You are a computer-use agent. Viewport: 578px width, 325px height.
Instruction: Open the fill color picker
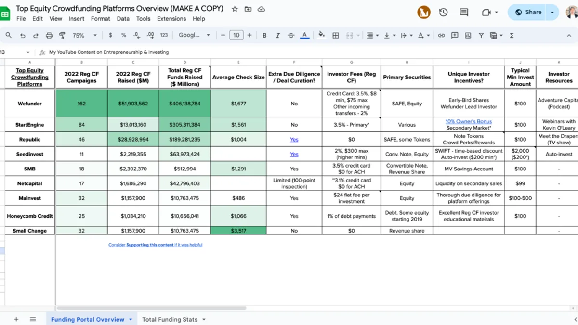[322, 35]
